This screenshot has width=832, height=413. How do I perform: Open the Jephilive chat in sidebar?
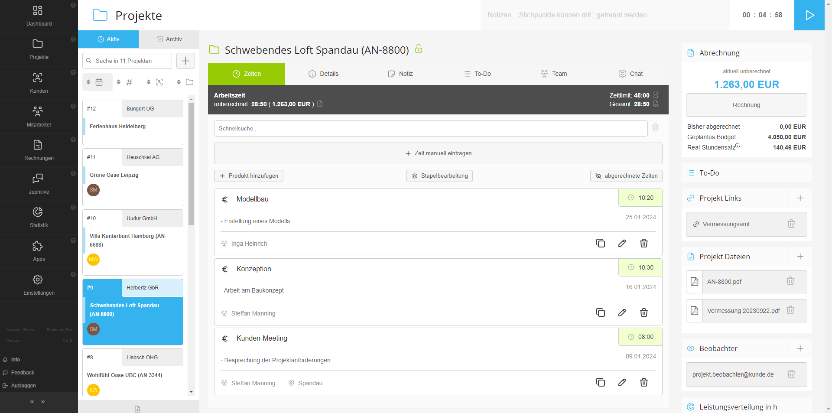tap(39, 184)
